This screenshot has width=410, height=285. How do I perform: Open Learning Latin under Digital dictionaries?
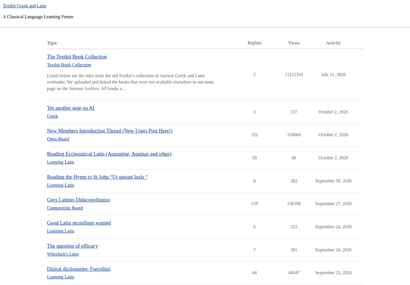click(x=60, y=277)
